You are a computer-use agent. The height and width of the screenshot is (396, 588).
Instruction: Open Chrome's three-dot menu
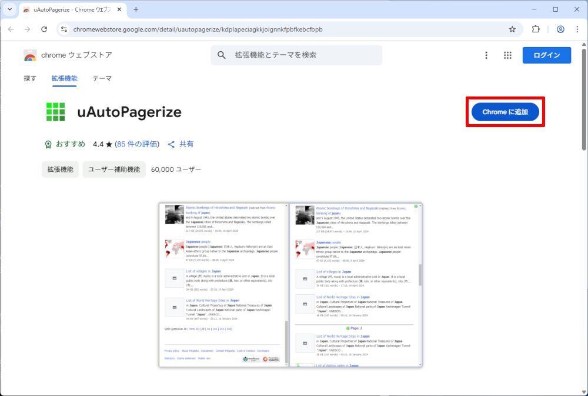click(577, 29)
